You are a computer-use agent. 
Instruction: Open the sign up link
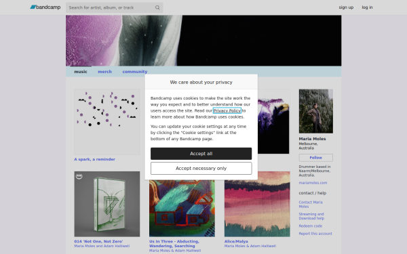point(346,7)
